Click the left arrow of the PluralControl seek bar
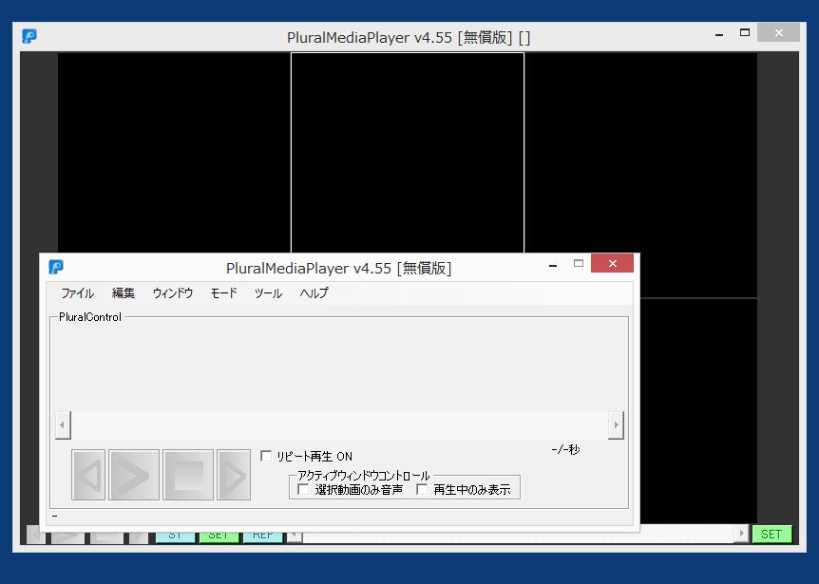This screenshot has width=819, height=584. (63, 424)
